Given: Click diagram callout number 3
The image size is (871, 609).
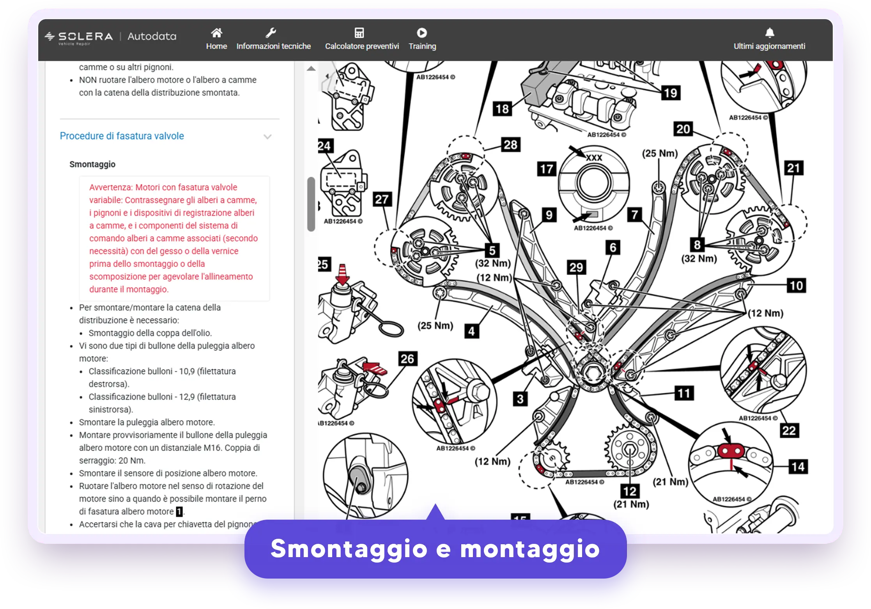Looking at the screenshot, I should click(x=520, y=399).
